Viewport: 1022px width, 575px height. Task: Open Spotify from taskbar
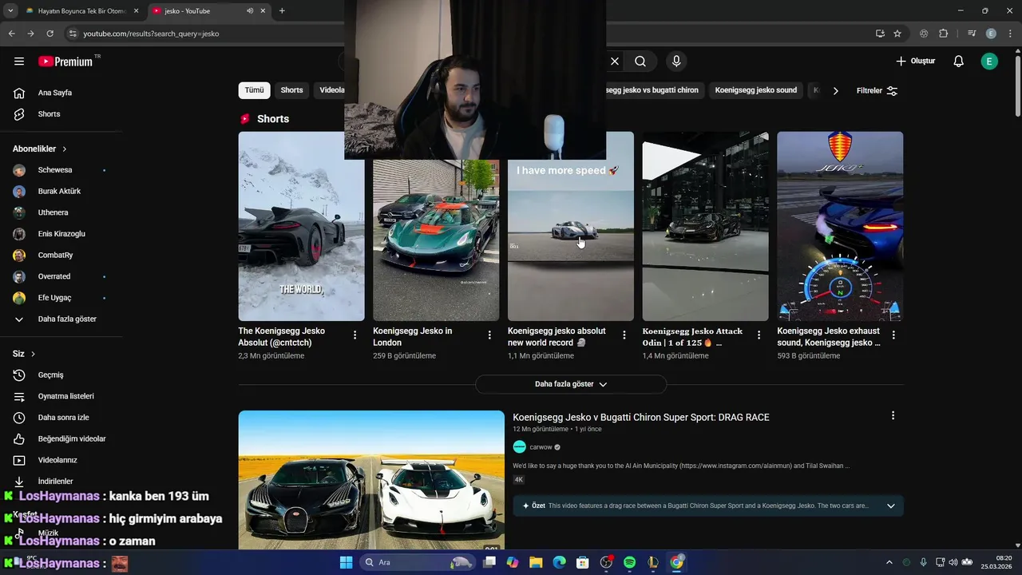(x=629, y=562)
